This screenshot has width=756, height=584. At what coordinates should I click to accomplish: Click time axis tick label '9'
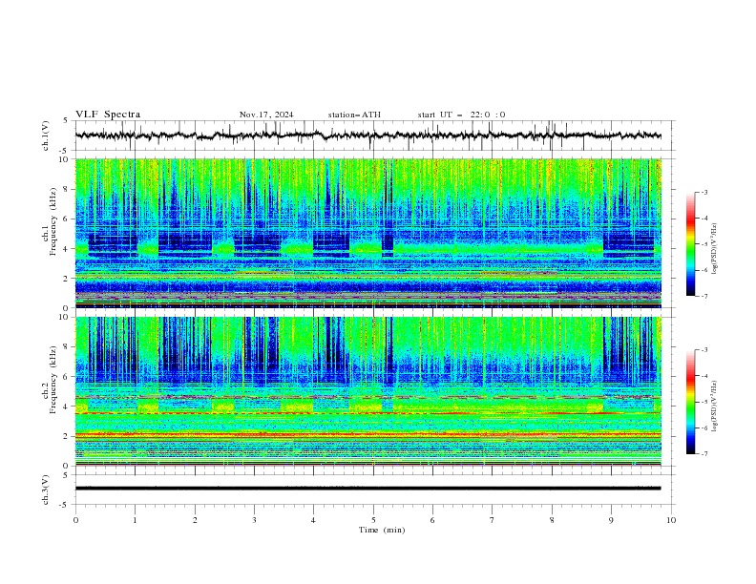[x=611, y=520]
